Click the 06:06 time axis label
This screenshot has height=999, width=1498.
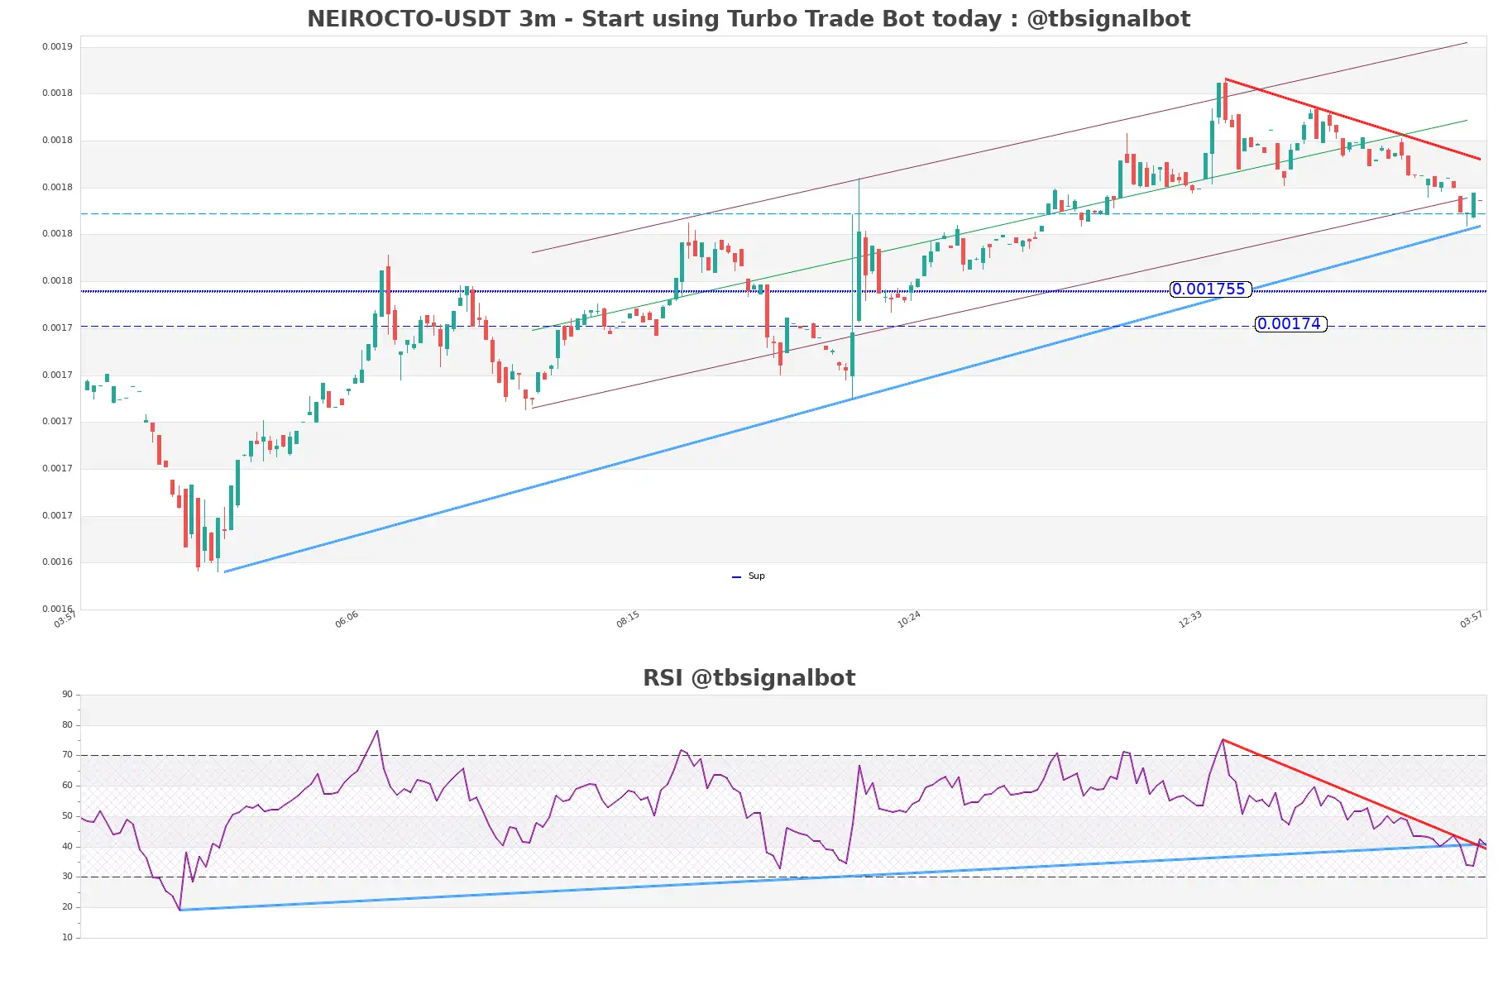(347, 619)
